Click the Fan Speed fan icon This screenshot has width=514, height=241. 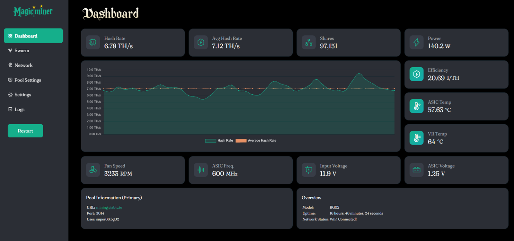pos(93,170)
